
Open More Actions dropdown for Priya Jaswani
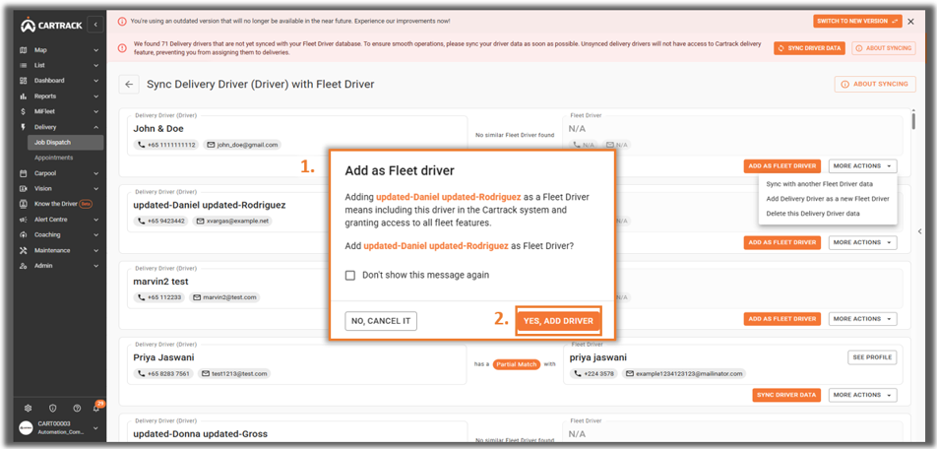click(x=862, y=395)
